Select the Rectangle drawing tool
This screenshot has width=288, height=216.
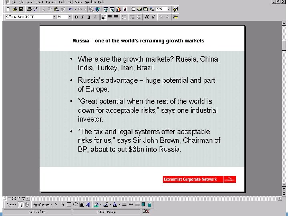coord(68,204)
